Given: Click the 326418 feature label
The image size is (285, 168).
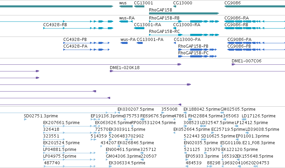Looking at the screenshot, I should (51, 129).
